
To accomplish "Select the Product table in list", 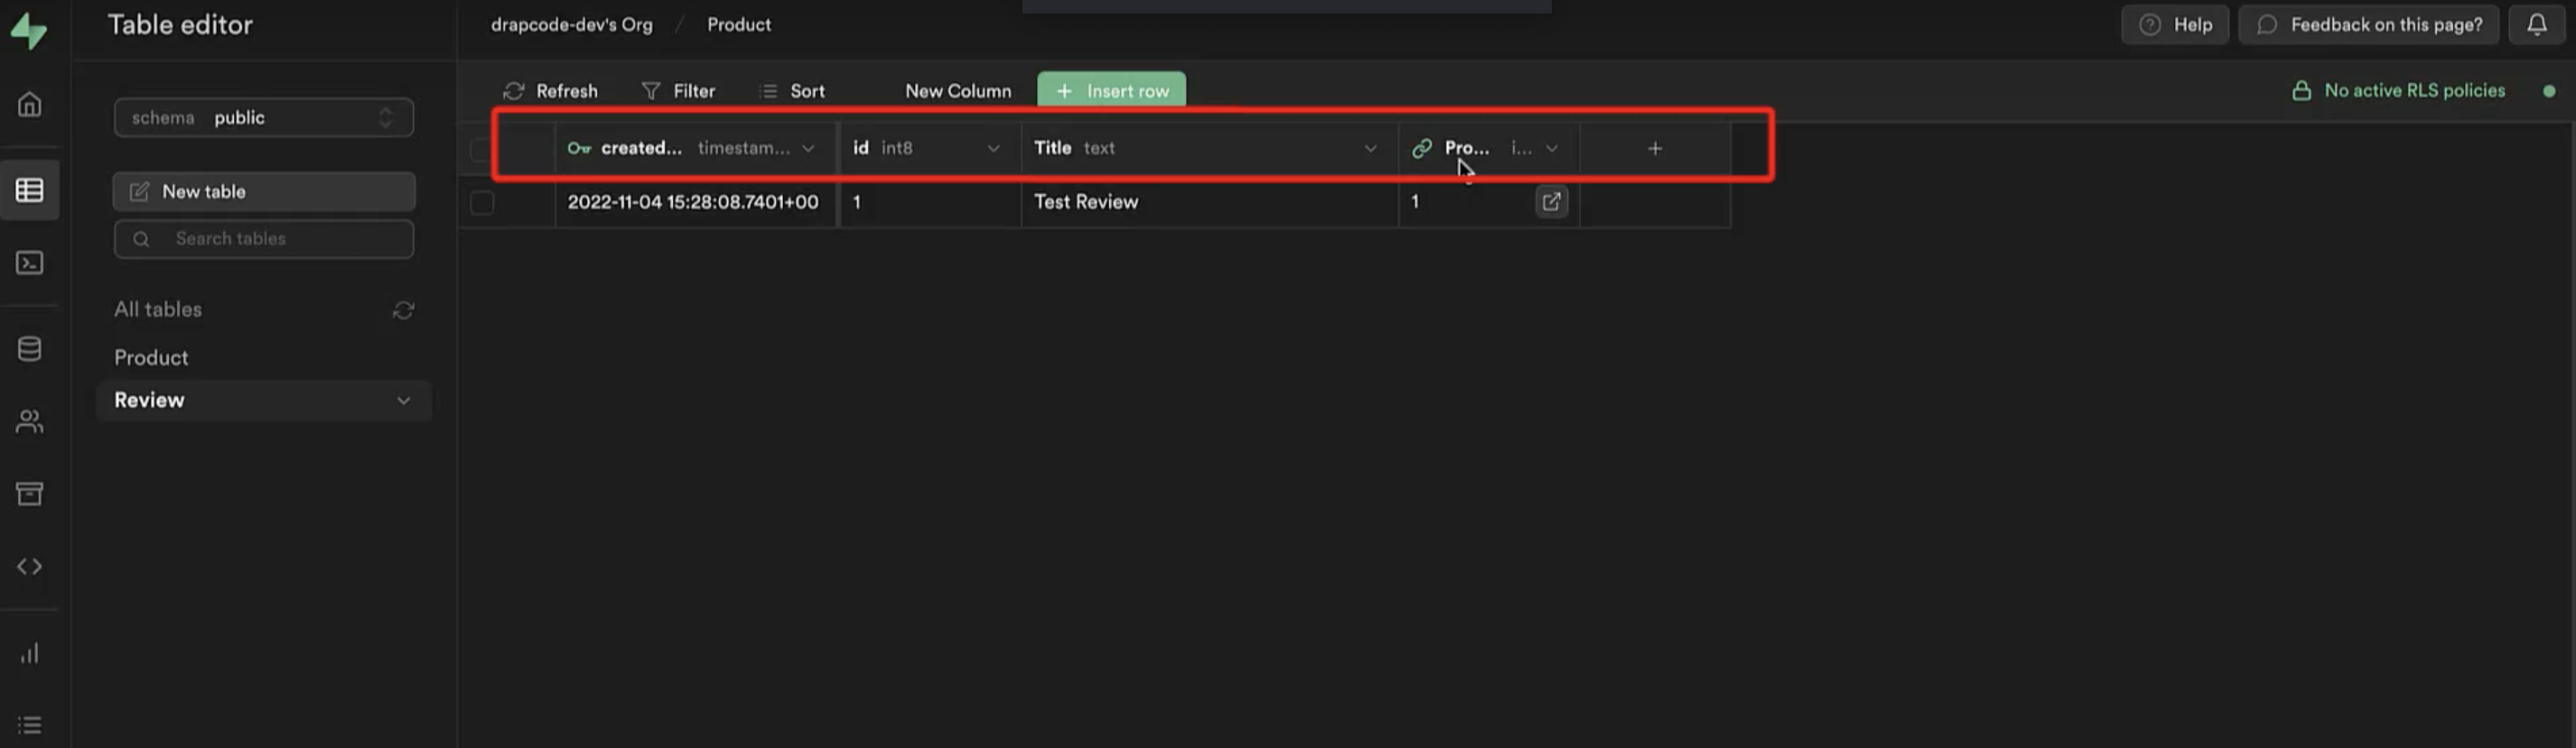I will (151, 357).
